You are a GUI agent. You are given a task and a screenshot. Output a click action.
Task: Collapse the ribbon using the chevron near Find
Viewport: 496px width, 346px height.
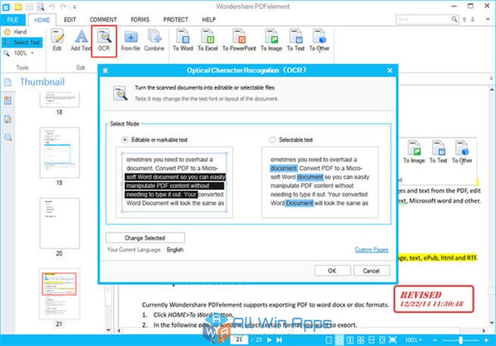click(487, 19)
